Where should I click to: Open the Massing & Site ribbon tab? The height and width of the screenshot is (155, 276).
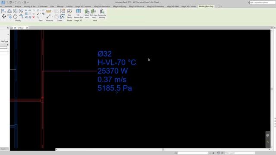29,6
